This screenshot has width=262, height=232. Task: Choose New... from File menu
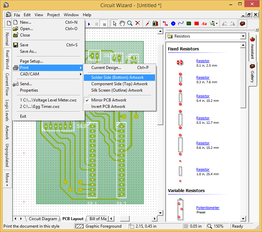pos(48,22)
